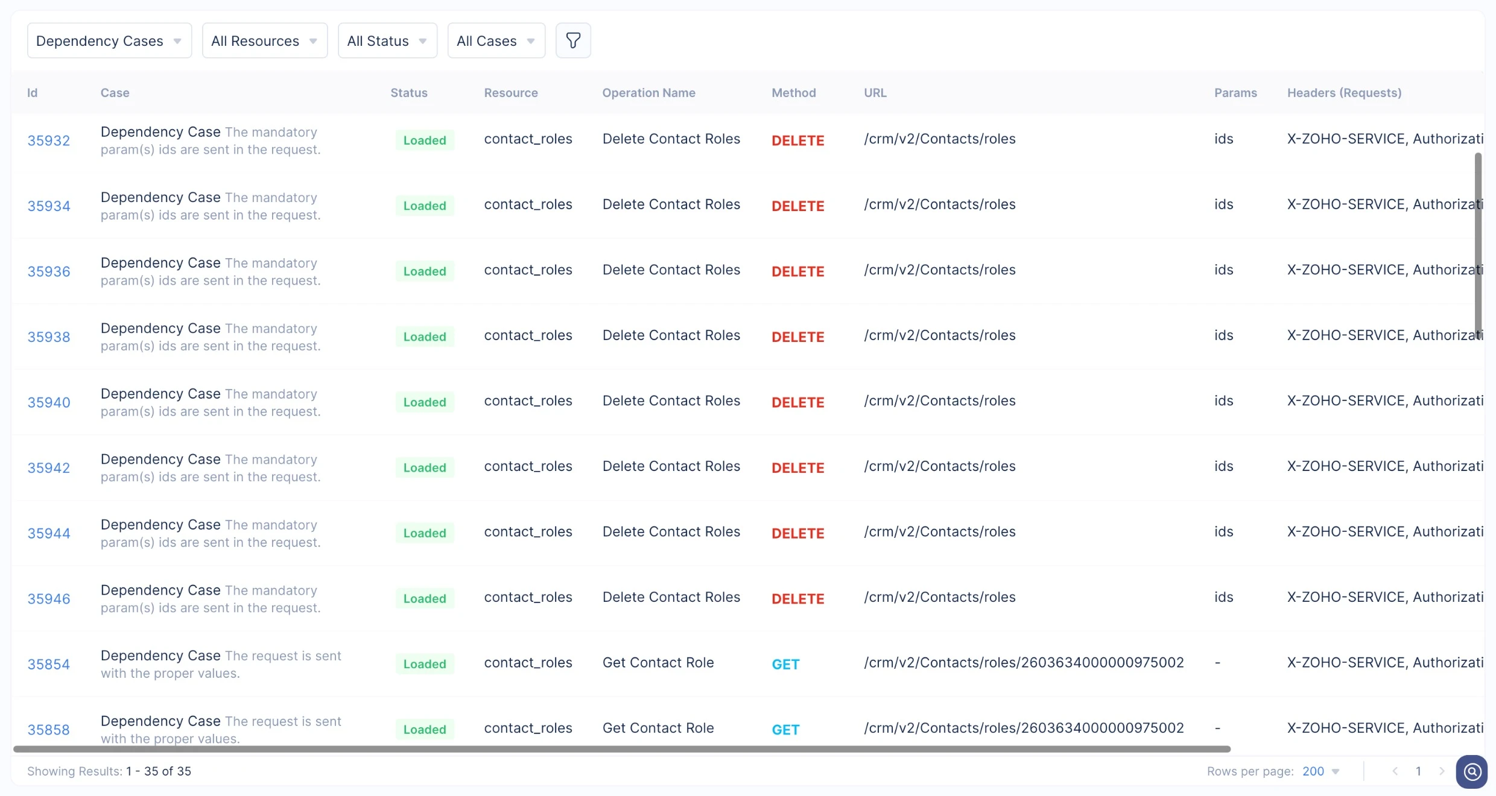
Task: Click the Method column header
Action: click(794, 93)
